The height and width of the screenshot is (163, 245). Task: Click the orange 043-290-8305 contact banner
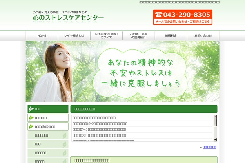183,17
